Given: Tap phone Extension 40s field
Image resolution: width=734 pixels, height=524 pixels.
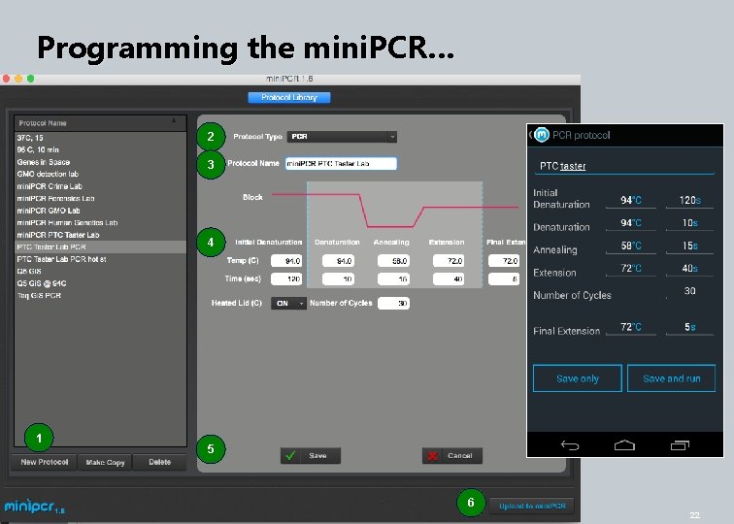Looking at the screenshot, I should point(689,269).
